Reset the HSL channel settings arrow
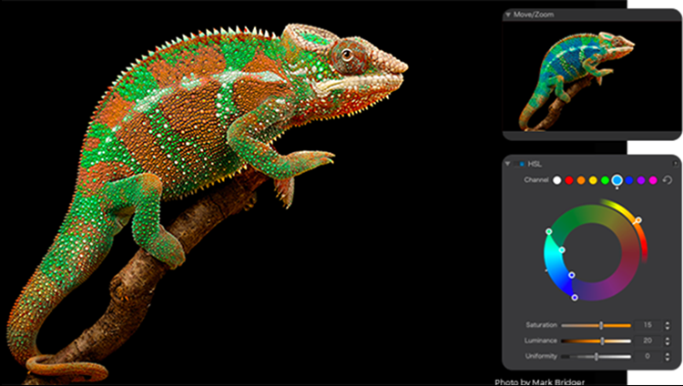This screenshot has height=386, width=683. (x=668, y=181)
